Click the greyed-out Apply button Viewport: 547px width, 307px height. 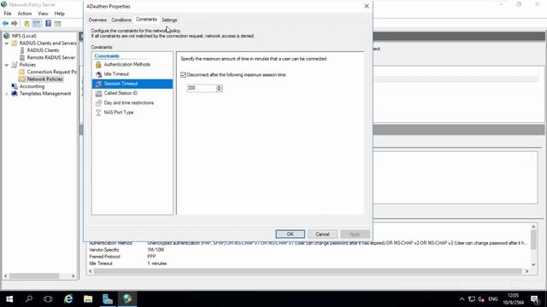pyautogui.click(x=355, y=235)
